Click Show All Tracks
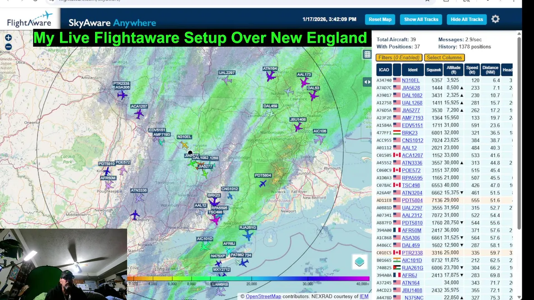The width and height of the screenshot is (534, 300). [421, 19]
